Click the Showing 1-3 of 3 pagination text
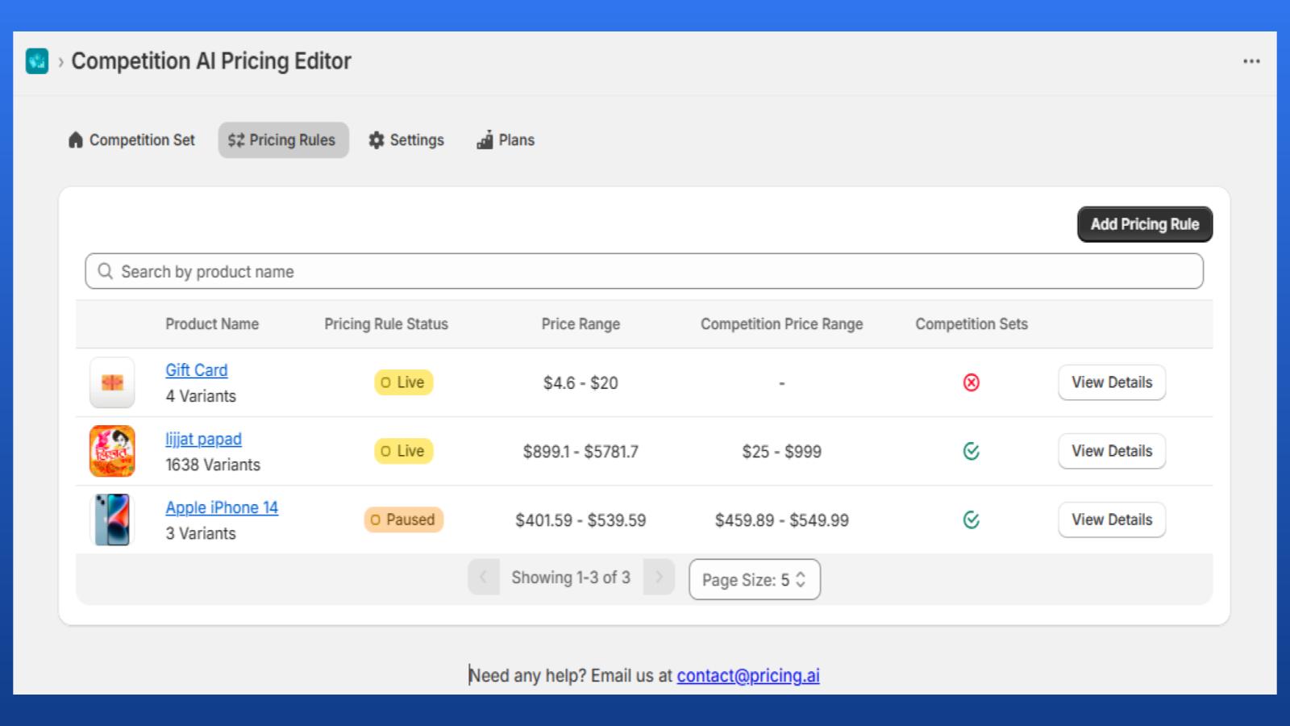This screenshot has height=726, width=1290. click(571, 577)
